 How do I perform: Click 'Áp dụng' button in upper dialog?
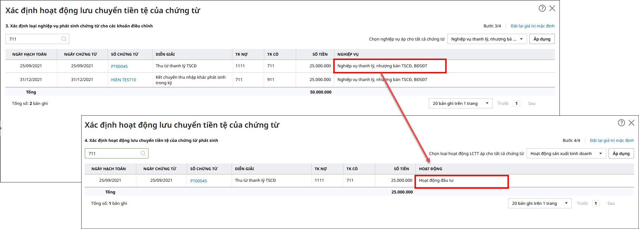click(x=542, y=39)
